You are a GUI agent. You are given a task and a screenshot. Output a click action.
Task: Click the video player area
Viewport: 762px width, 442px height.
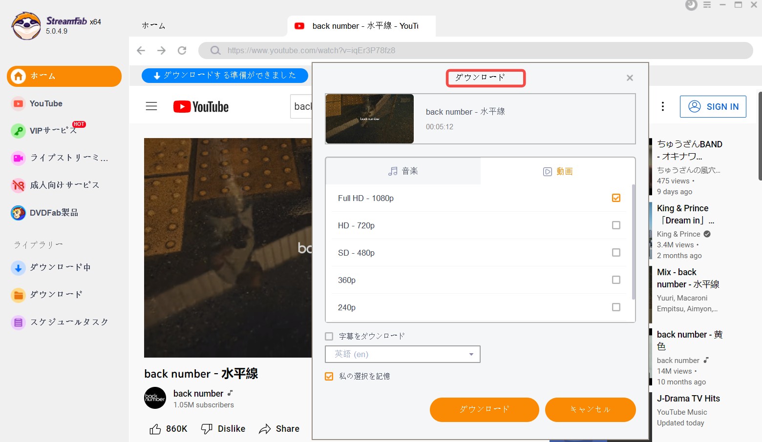pyautogui.click(x=228, y=248)
